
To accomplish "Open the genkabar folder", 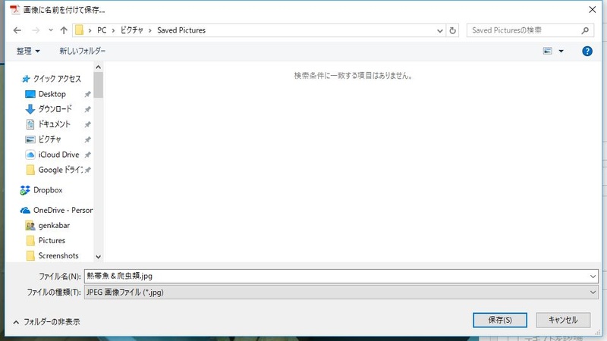I will pos(54,225).
